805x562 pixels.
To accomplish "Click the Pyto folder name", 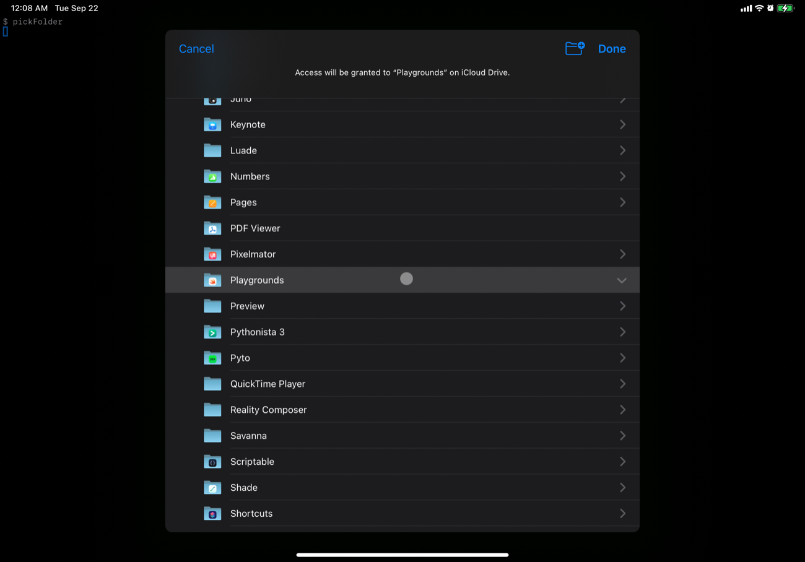I will [240, 358].
